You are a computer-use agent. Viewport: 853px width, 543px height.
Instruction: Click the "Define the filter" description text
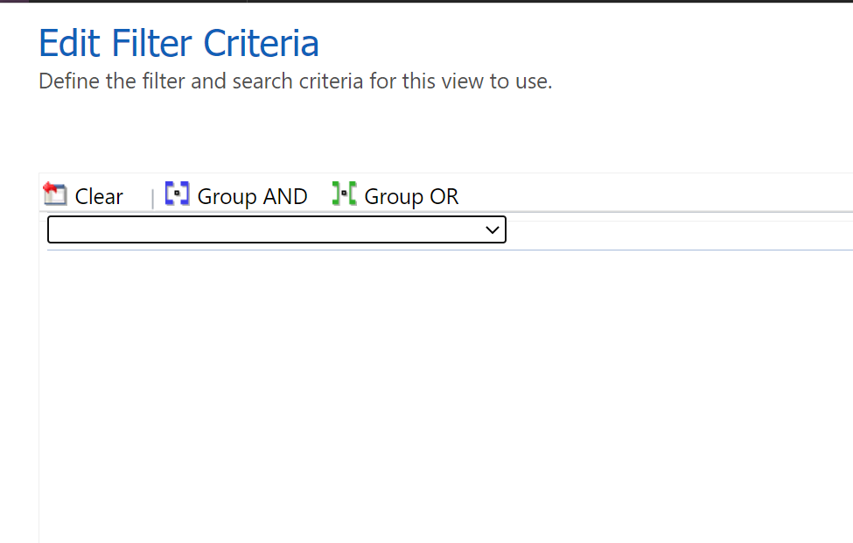click(296, 81)
